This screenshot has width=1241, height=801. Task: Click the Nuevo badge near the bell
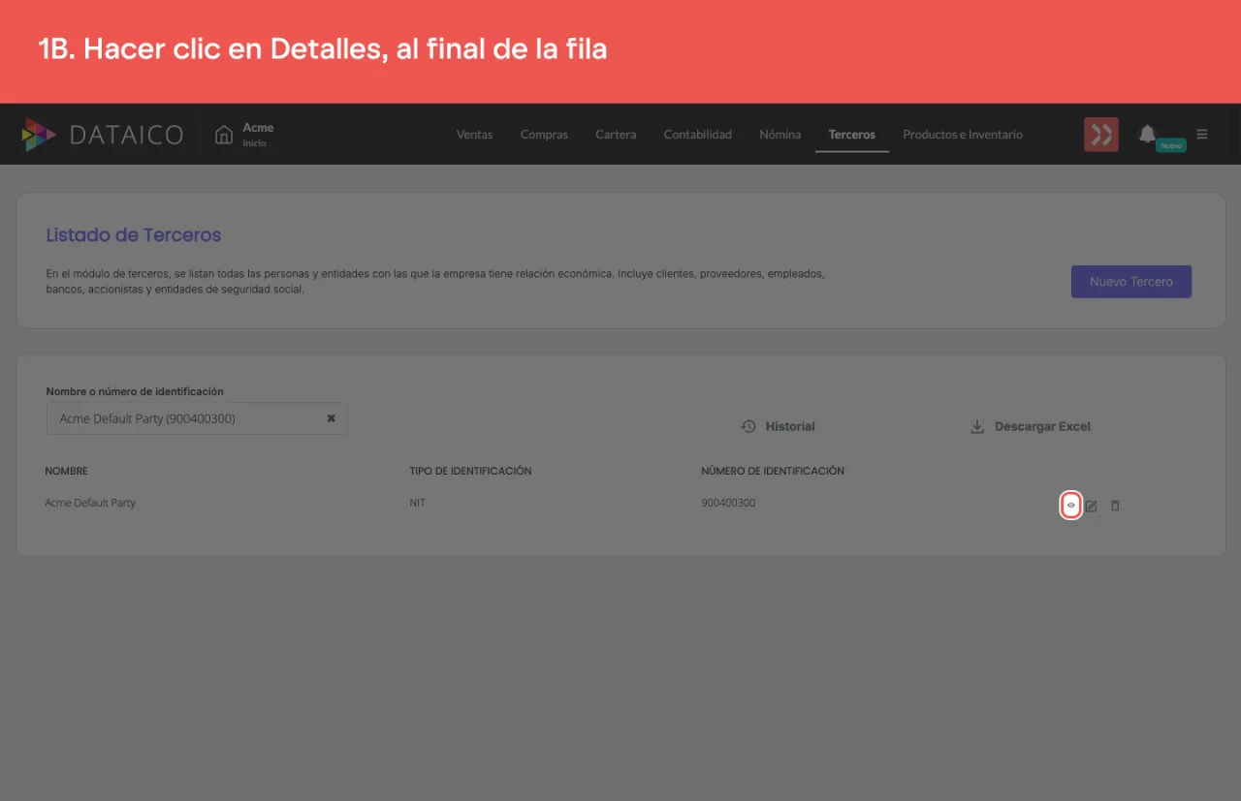[x=1171, y=145]
